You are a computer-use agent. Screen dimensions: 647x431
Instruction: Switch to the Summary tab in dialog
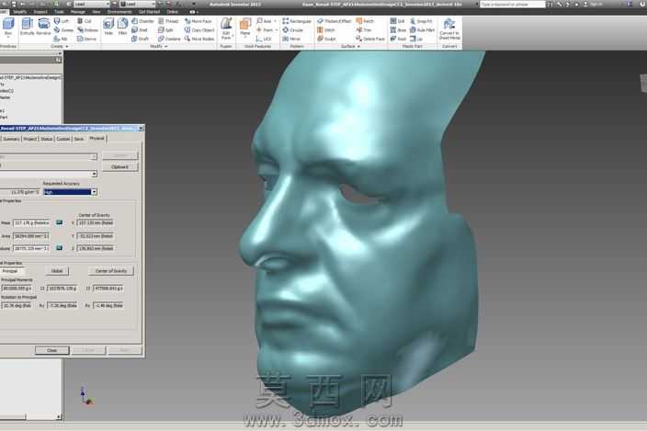coord(11,139)
